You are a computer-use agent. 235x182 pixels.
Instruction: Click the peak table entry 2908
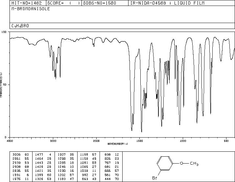(x=16, y=167)
